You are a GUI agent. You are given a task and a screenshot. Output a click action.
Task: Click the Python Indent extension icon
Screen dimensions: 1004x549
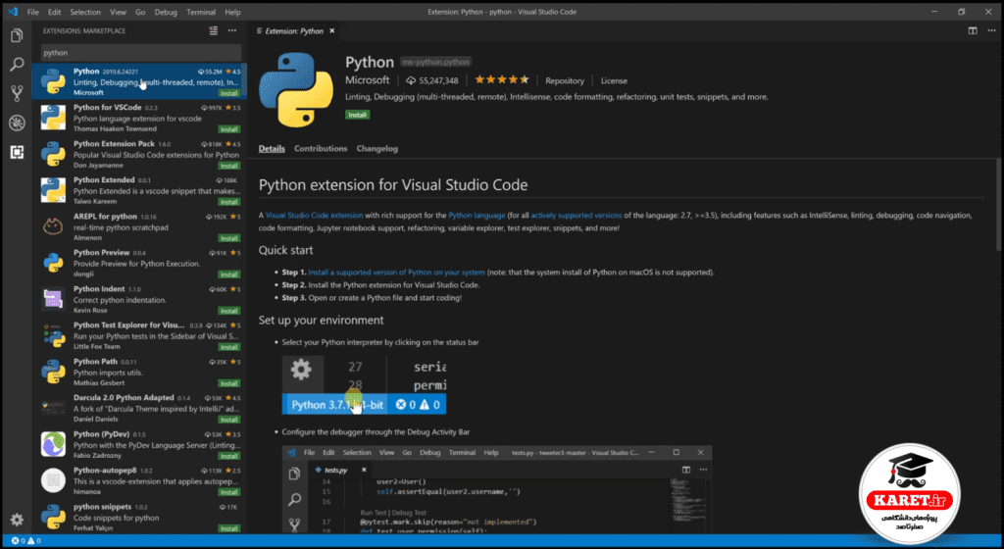[53, 299]
